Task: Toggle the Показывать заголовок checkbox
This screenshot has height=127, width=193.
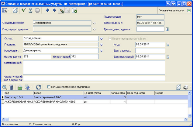Action: (189, 11)
